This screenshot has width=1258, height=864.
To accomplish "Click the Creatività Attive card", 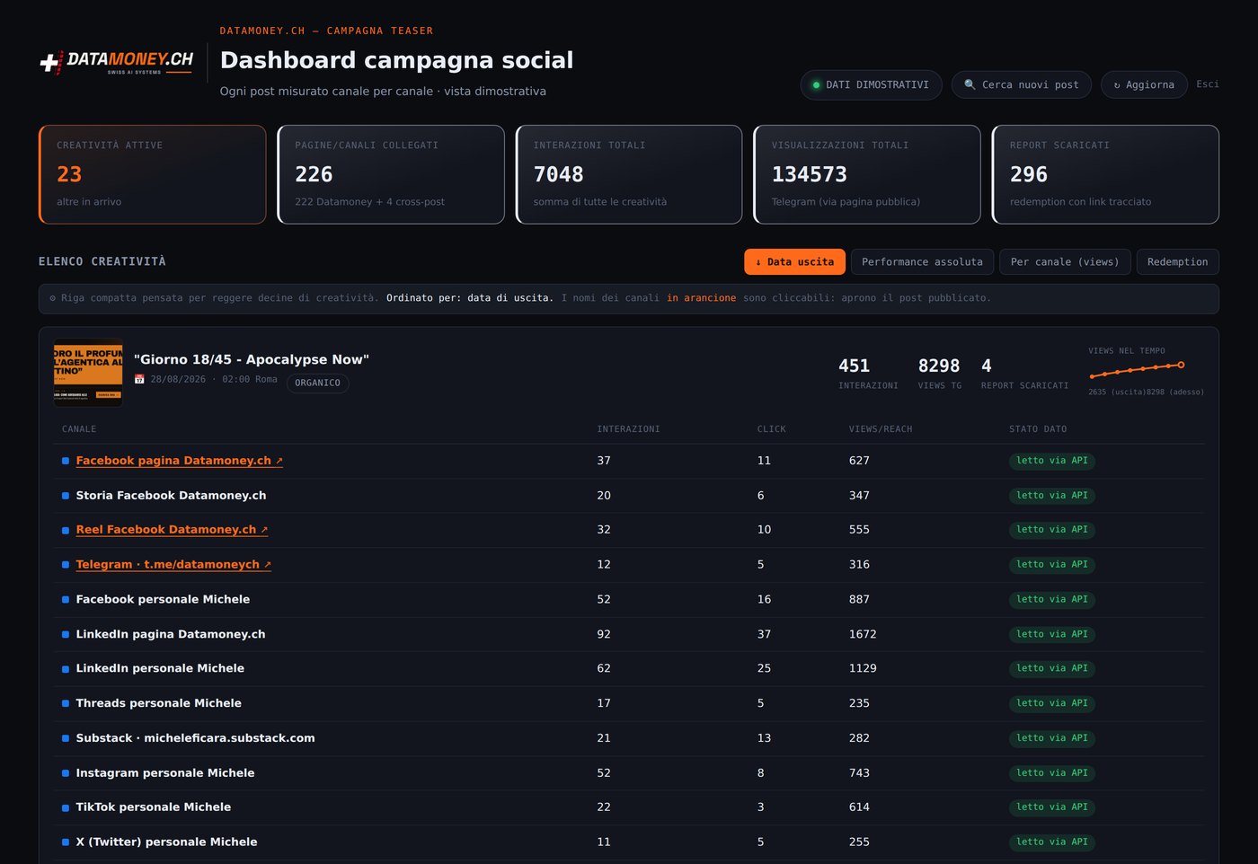I will coord(153,174).
